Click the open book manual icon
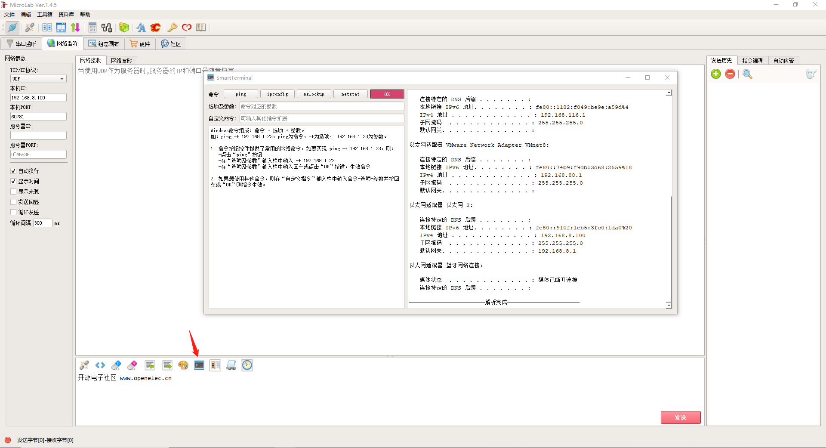The height and width of the screenshot is (448, 826). (201, 28)
